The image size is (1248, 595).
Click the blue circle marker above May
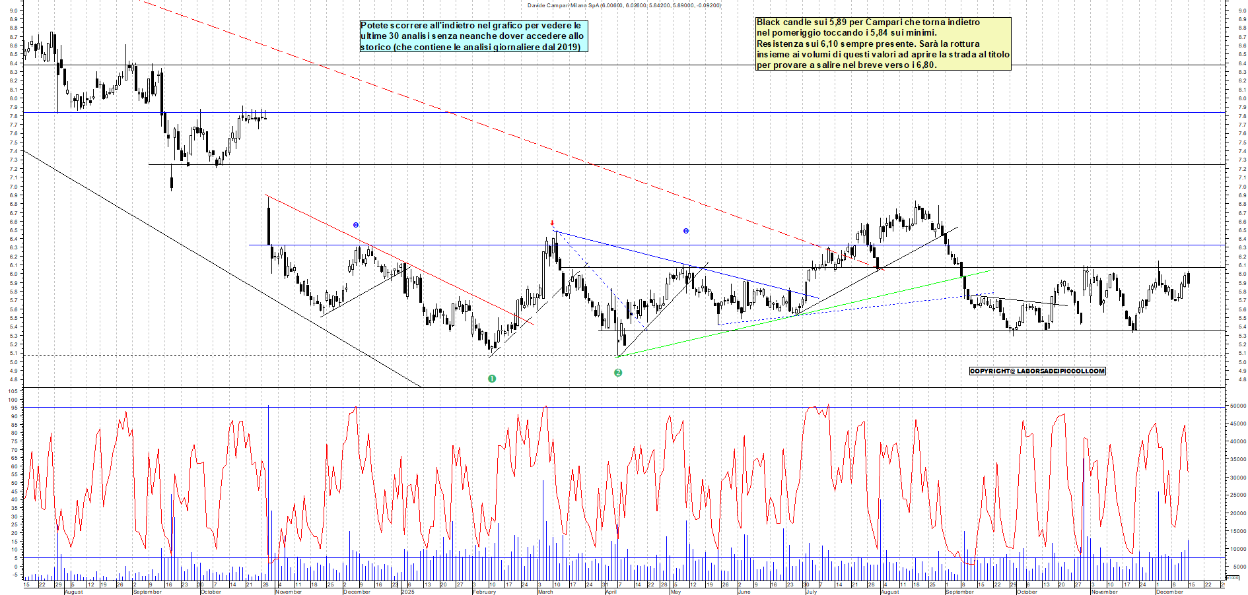[x=685, y=231]
